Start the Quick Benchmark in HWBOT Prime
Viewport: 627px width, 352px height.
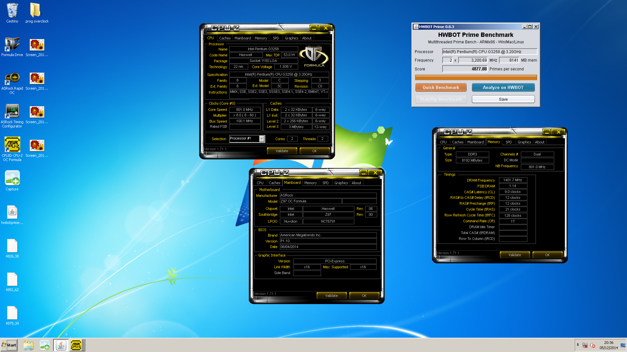point(441,87)
